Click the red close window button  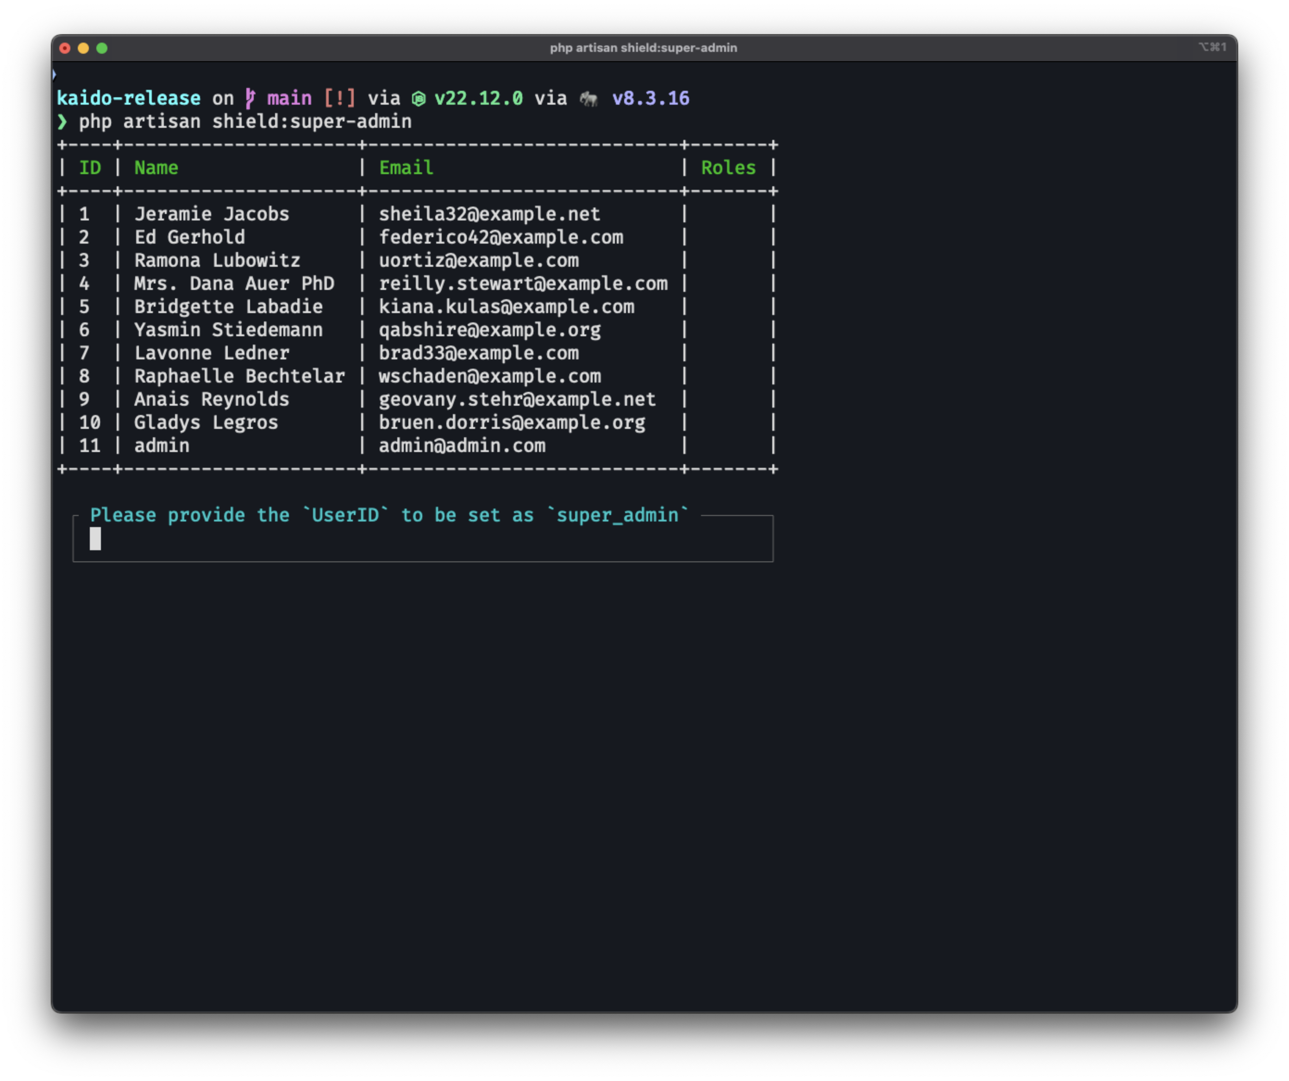tap(65, 48)
